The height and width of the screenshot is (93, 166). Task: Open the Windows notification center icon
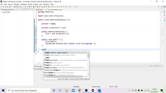[x=162, y=90]
